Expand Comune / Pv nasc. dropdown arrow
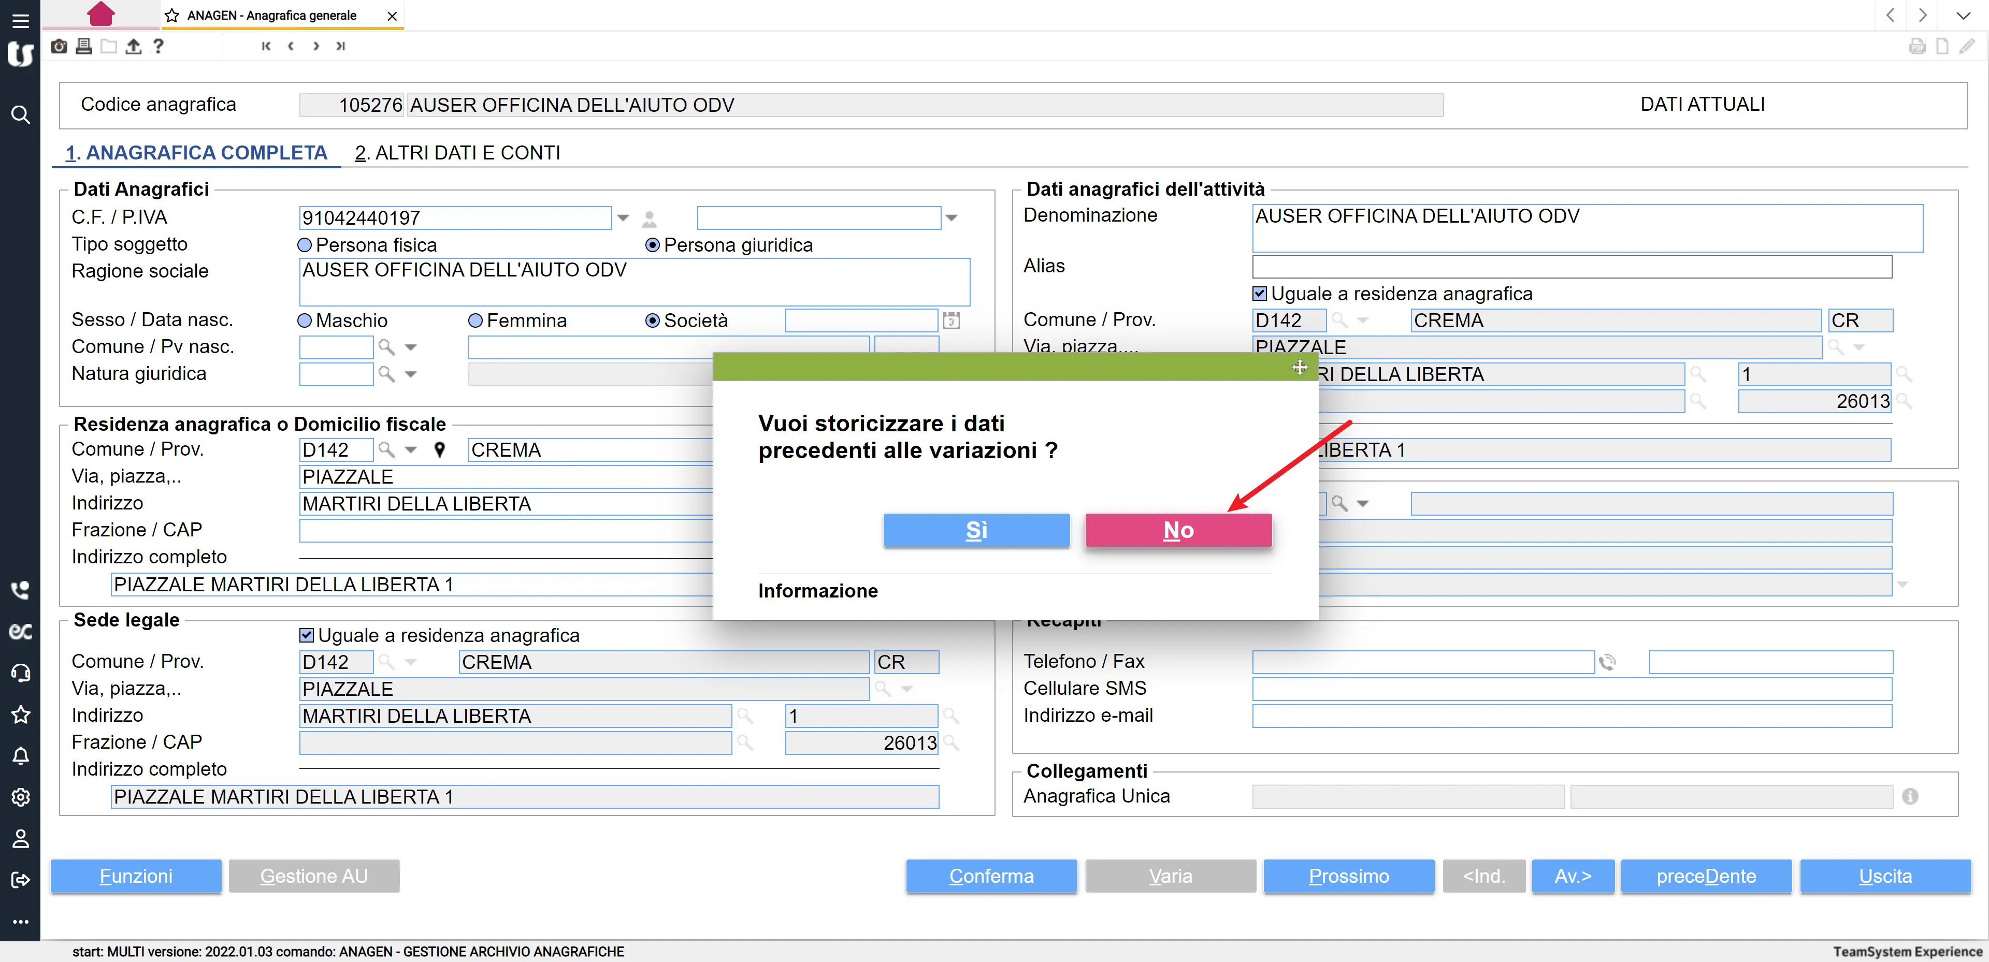The height and width of the screenshot is (962, 1989). 411,347
